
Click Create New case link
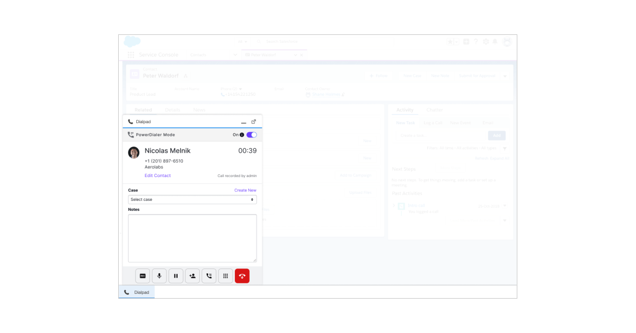245,190
